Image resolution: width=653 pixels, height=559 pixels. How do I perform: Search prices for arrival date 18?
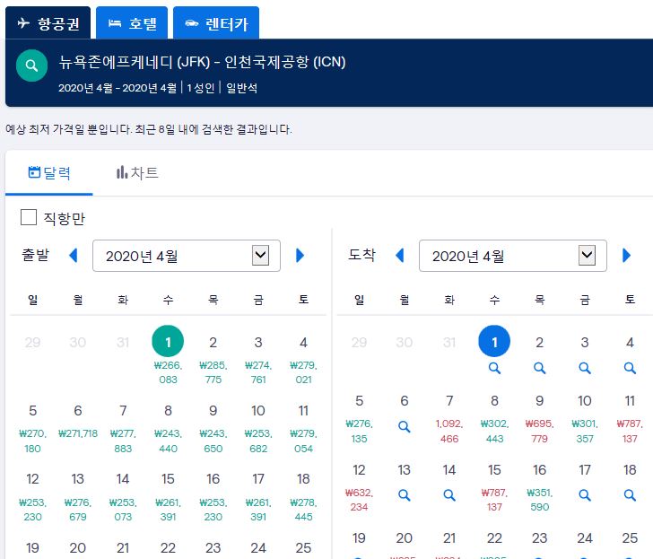click(x=630, y=495)
